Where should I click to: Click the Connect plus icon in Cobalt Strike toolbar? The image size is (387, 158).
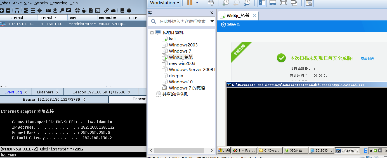click(x=2, y=10)
